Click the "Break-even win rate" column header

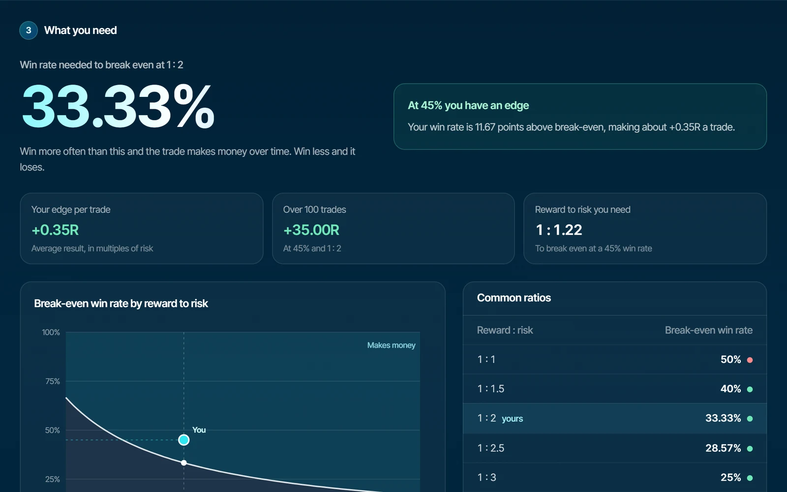pos(709,330)
